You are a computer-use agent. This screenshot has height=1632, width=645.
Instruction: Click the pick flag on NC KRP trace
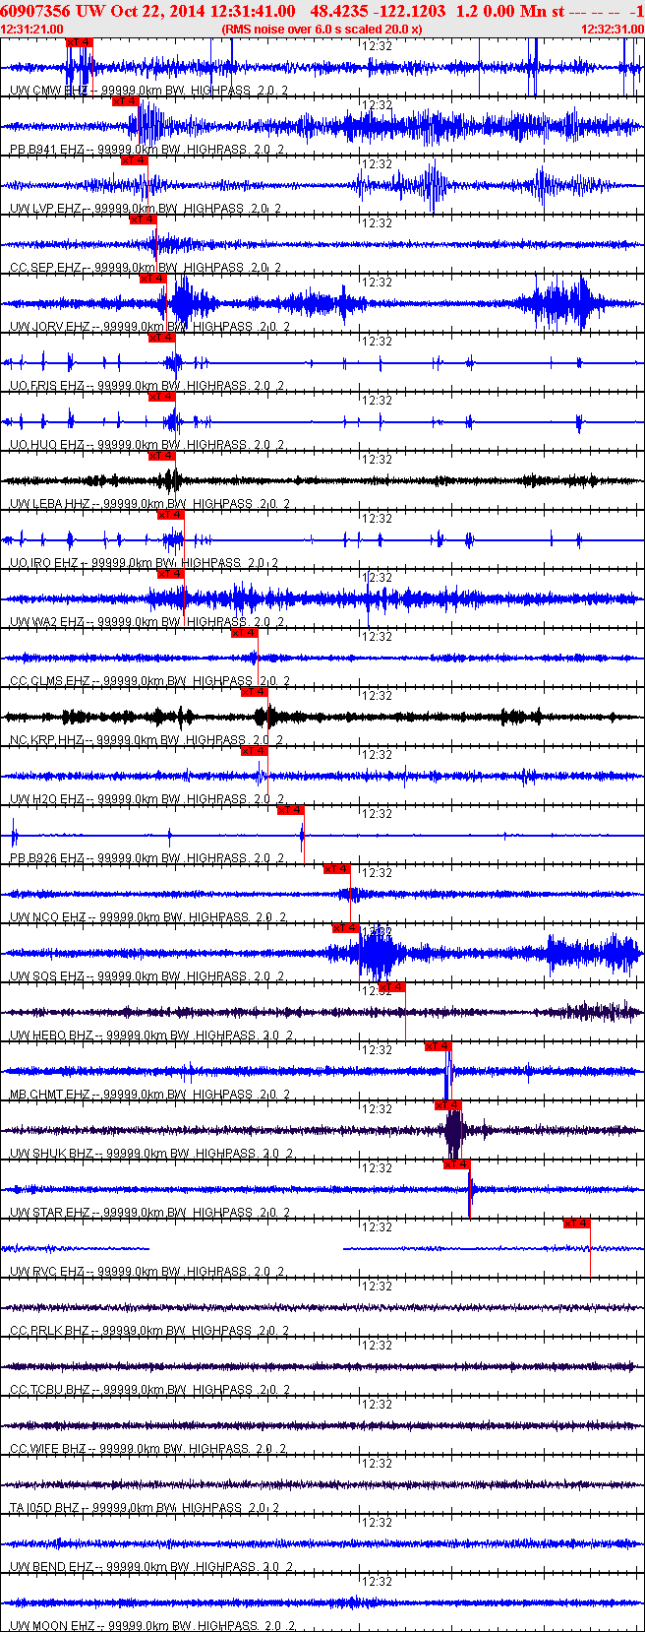[254, 692]
